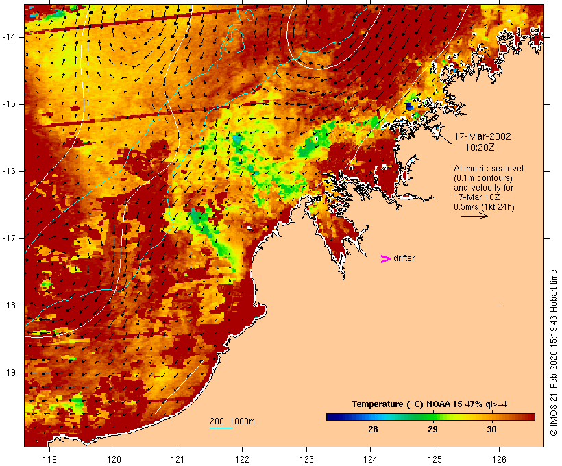Image resolution: width=562 pixels, height=466 pixels.
Task: Click the cyan 200m depth contour legend line
Action: click(x=221, y=428)
